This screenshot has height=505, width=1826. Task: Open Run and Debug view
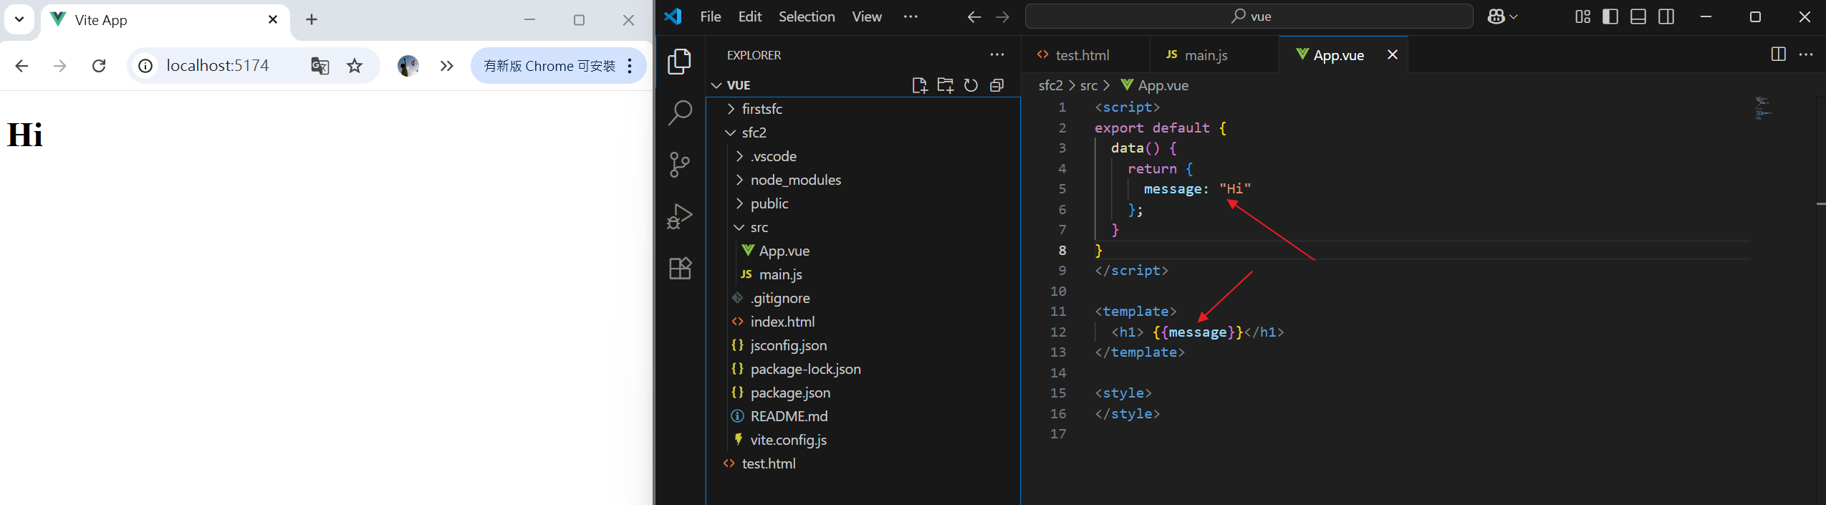679,216
